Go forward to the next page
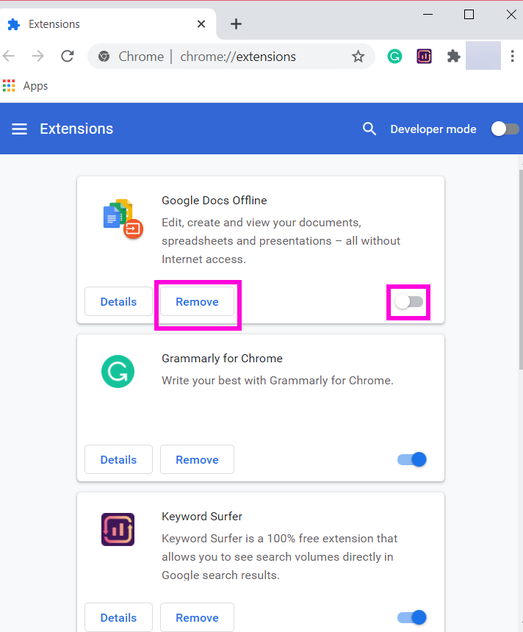Image resolution: width=523 pixels, height=632 pixels. (x=38, y=56)
